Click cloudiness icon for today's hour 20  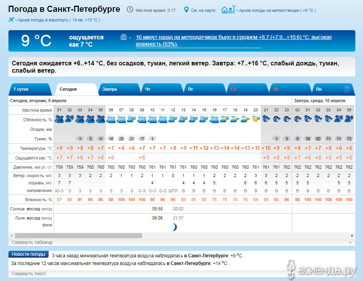[256, 119]
